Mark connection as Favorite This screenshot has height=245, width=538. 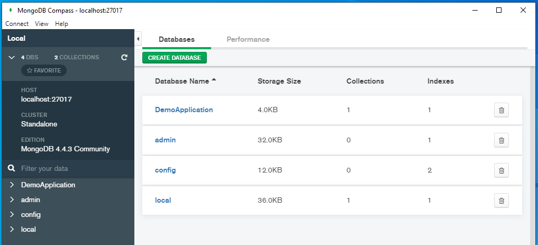(44, 70)
